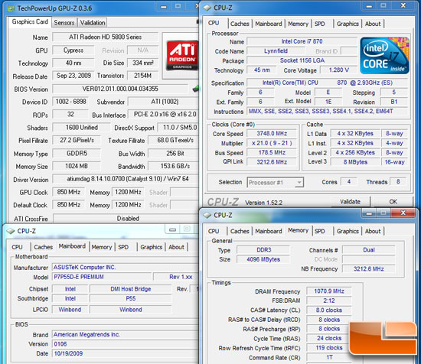
Task: Click the green BIOS save chip icon
Action: point(196,89)
